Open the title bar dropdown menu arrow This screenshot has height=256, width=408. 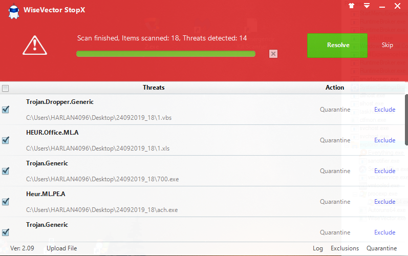click(x=367, y=6)
